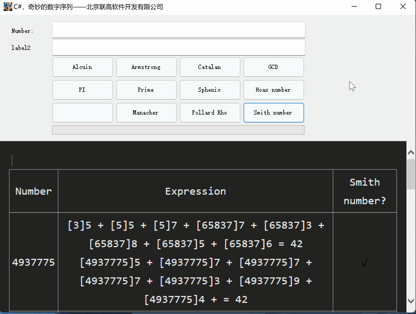This screenshot has height=314, width=416.
Task: Select the Catalan button
Action: [210, 67]
